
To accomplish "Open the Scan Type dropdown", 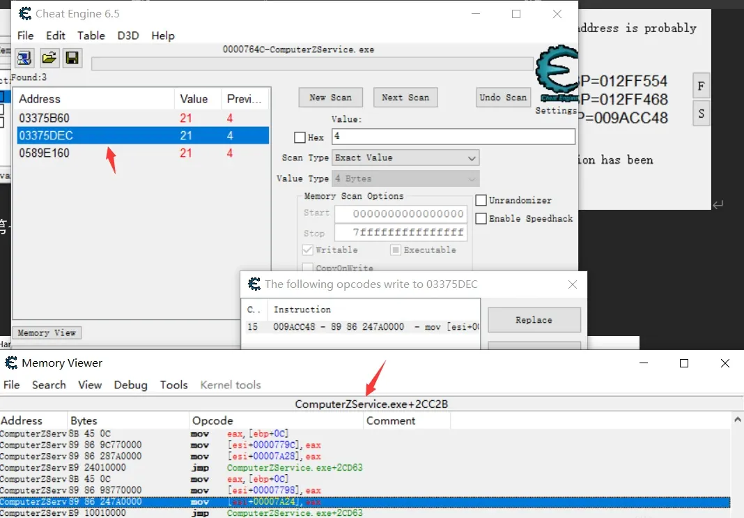I will [405, 158].
